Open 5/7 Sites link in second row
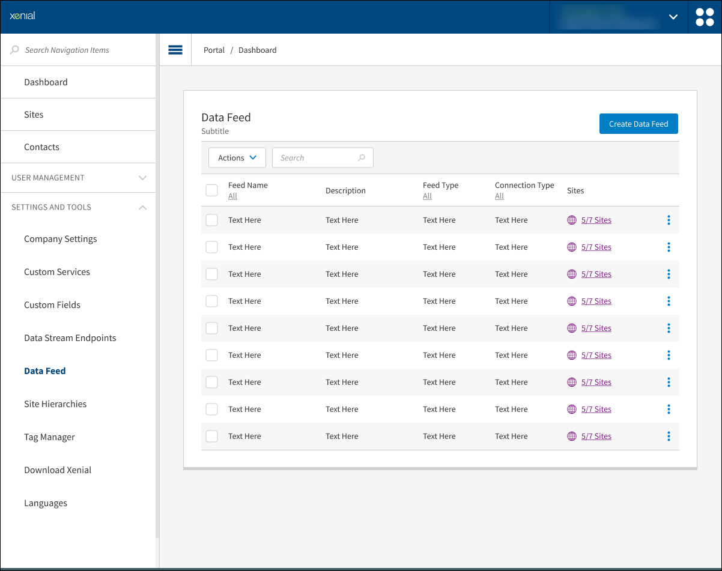Image resolution: width=722 pixels, height=571 pixels. pos(596,247)
